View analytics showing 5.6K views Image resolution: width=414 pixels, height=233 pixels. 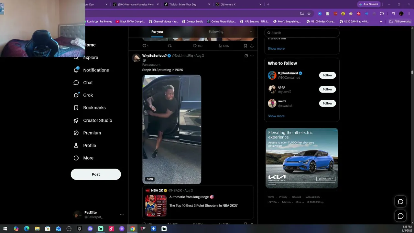click(223, 46)
